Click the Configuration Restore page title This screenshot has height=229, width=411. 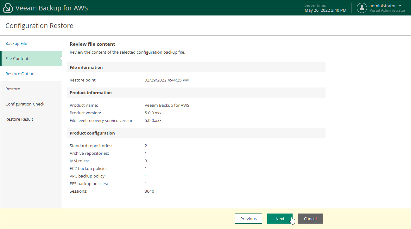click(39, 26)
